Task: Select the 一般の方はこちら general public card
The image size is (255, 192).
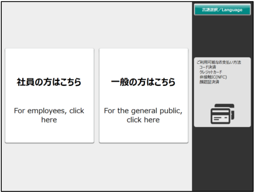Action: (x=144, y=96)
